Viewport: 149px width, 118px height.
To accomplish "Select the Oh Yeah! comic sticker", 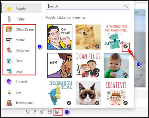I will pos(60,37).
